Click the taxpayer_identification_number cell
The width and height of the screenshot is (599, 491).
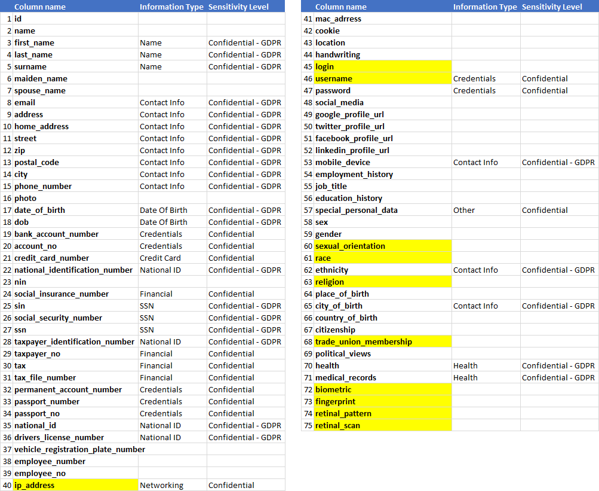(x=75, y=341)
